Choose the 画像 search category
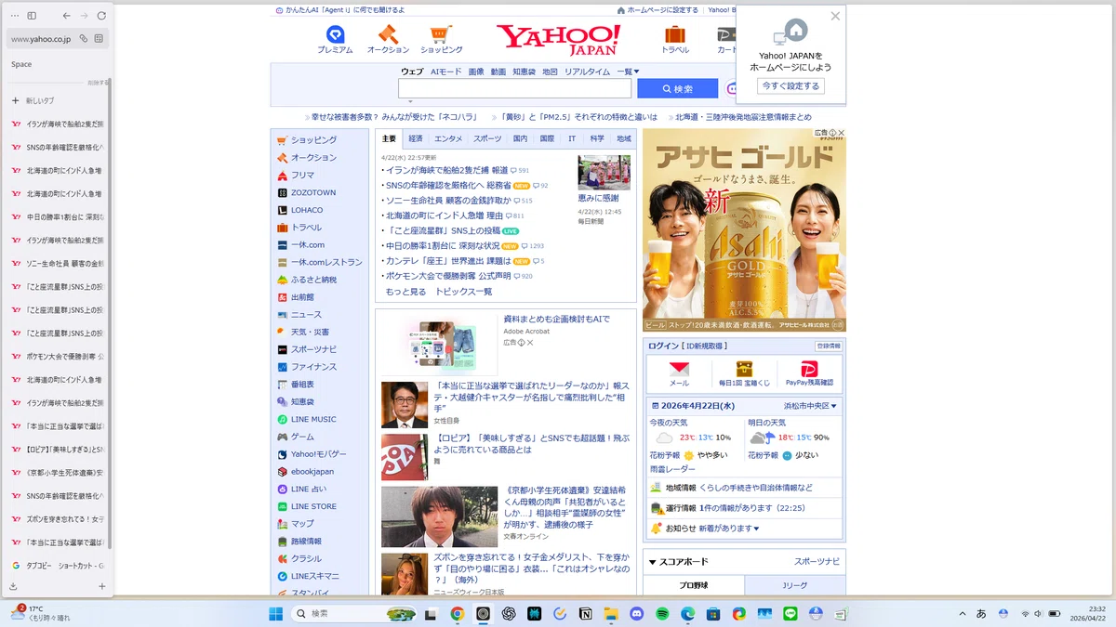Viewport: 1116px width, 627px height. (476, 72)
